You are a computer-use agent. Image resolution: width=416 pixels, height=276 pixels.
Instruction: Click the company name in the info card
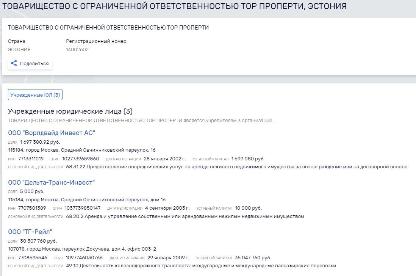click(x=108, y=28)
